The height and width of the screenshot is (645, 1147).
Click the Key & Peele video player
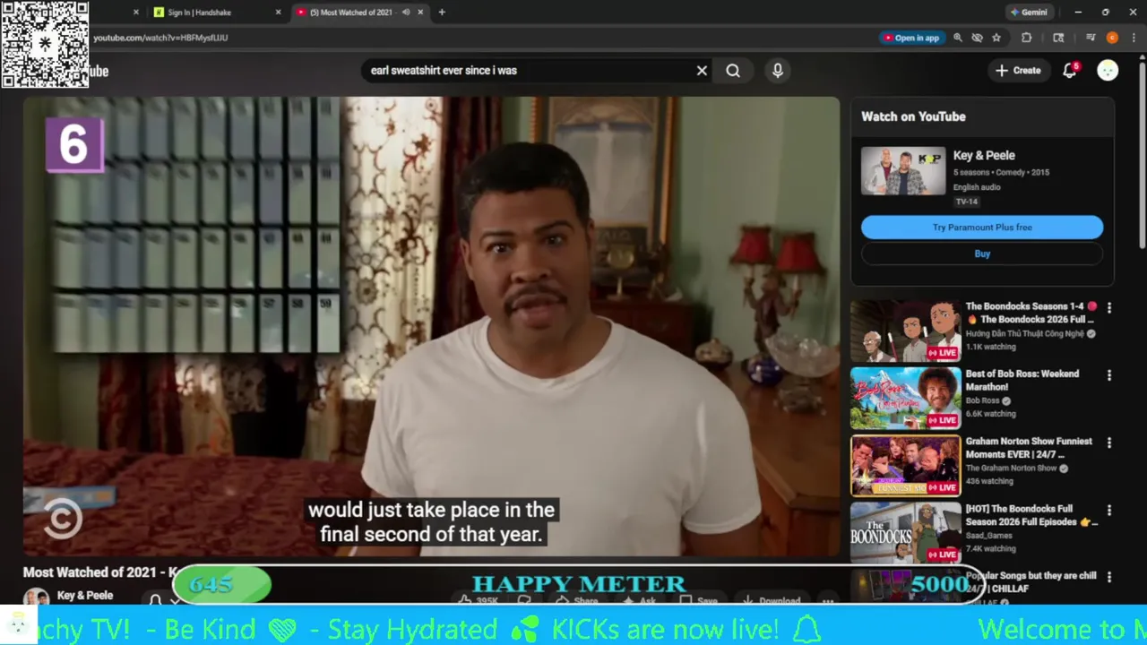point(431,326)
